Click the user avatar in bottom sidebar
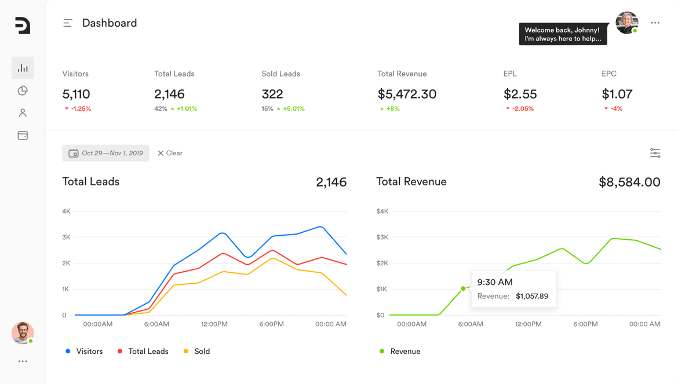Image resolution: width=678 pixels, height=384 pixels. pos(23,332)
